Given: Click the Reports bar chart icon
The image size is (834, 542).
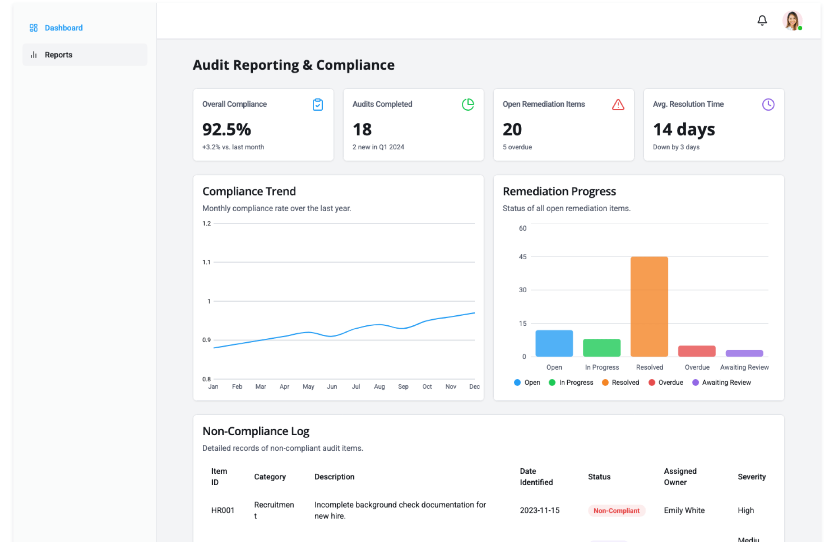Looking at the screenshot, I should 33,55.
